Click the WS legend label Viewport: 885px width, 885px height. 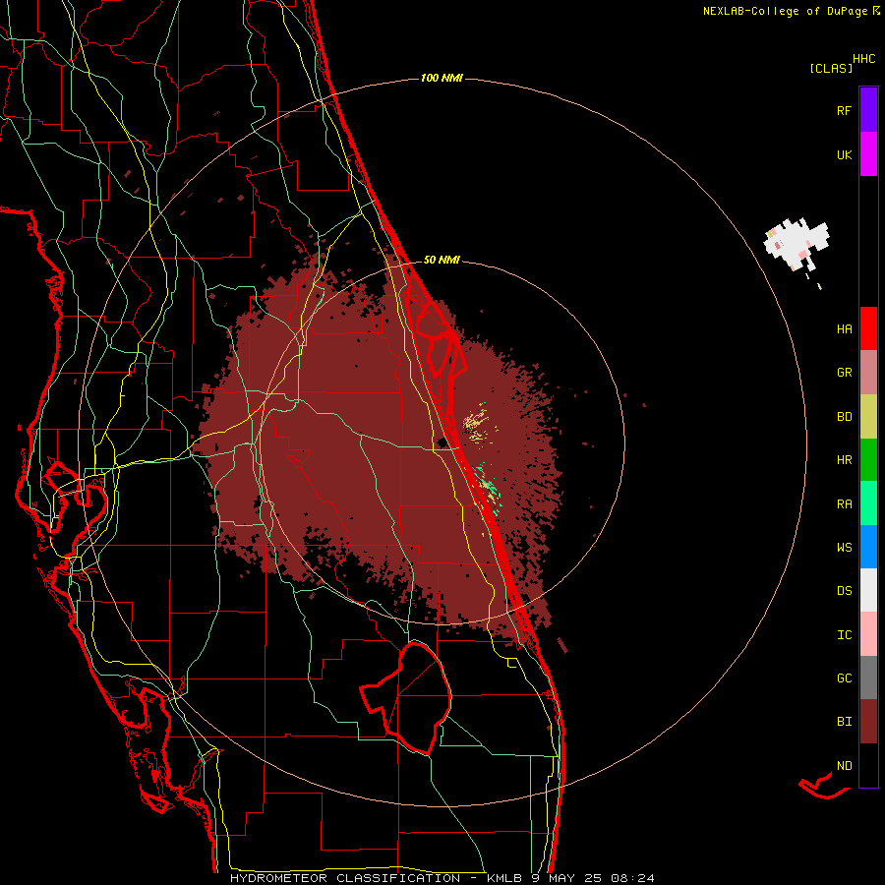point(844,548)
